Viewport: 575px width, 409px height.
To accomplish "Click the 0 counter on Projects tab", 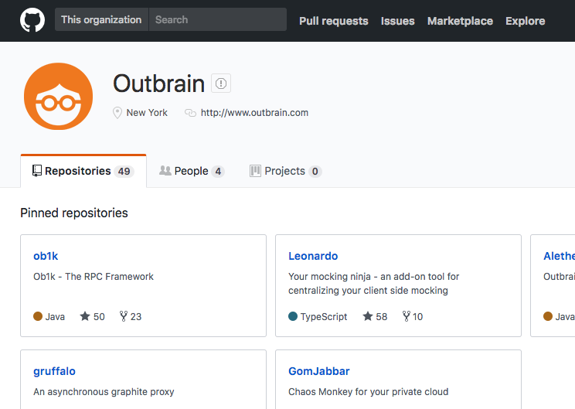I will tap(315, 172).
